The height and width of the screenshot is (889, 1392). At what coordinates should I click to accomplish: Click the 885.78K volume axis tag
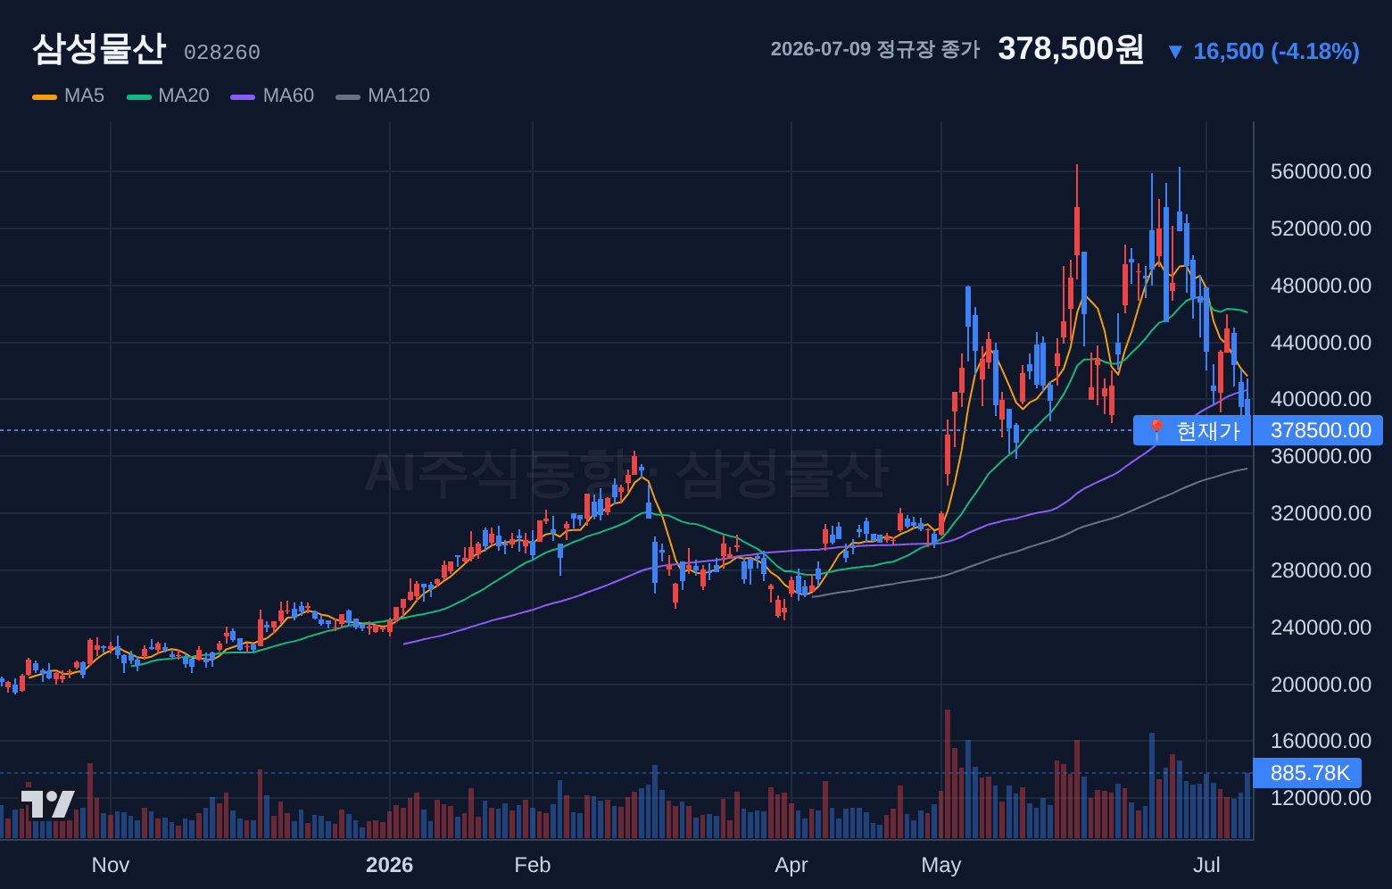point(1308,773)
